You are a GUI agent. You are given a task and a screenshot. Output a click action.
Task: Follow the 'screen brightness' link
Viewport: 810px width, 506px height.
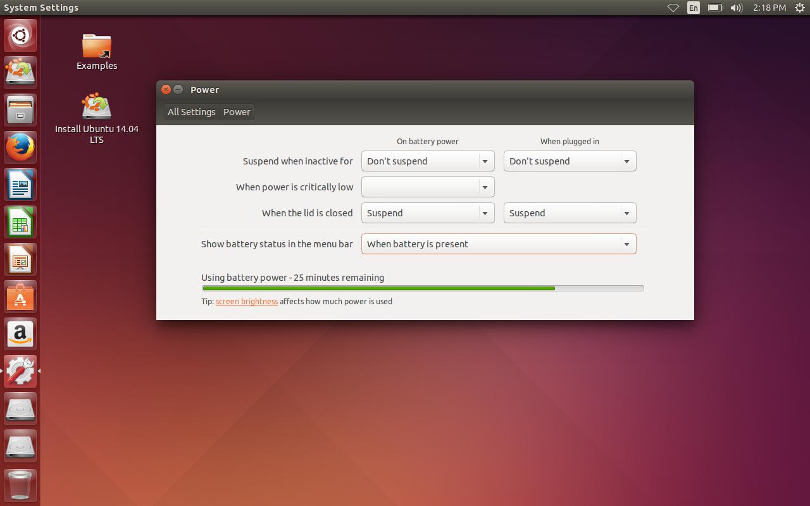(246, 302)
